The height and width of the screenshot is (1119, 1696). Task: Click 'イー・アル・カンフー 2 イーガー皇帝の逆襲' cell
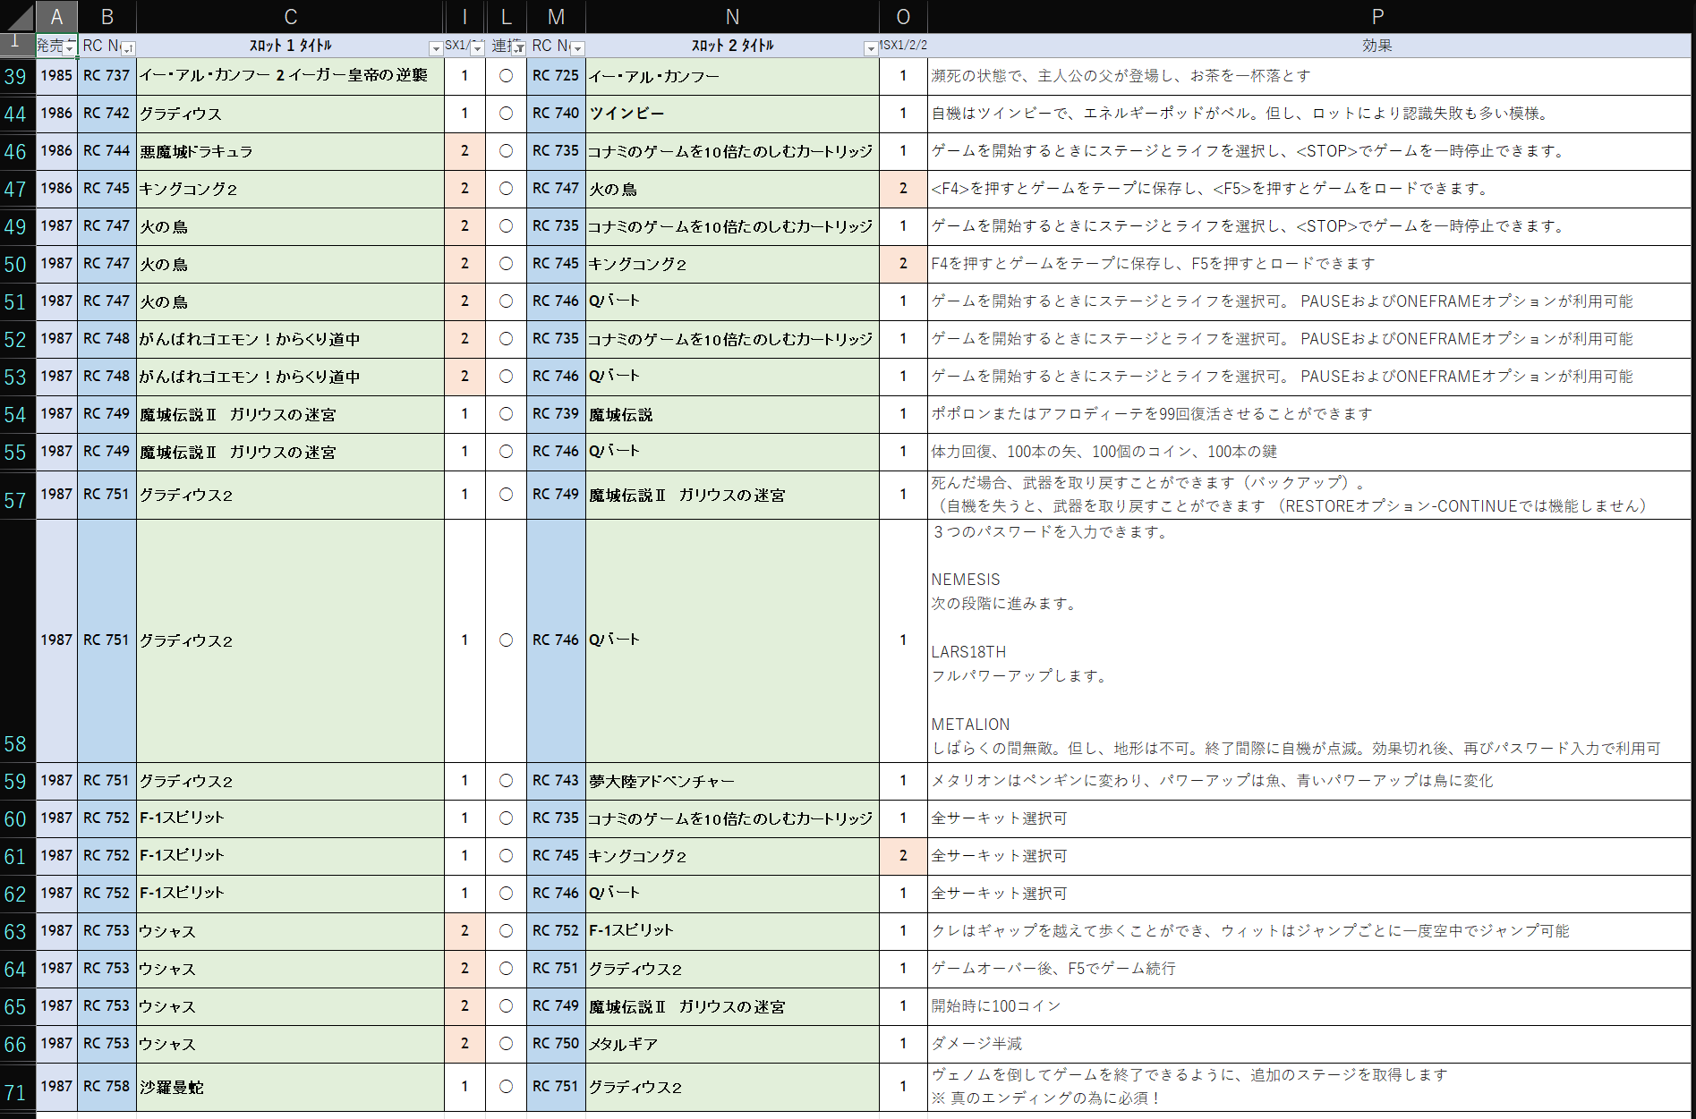(290, 76)
